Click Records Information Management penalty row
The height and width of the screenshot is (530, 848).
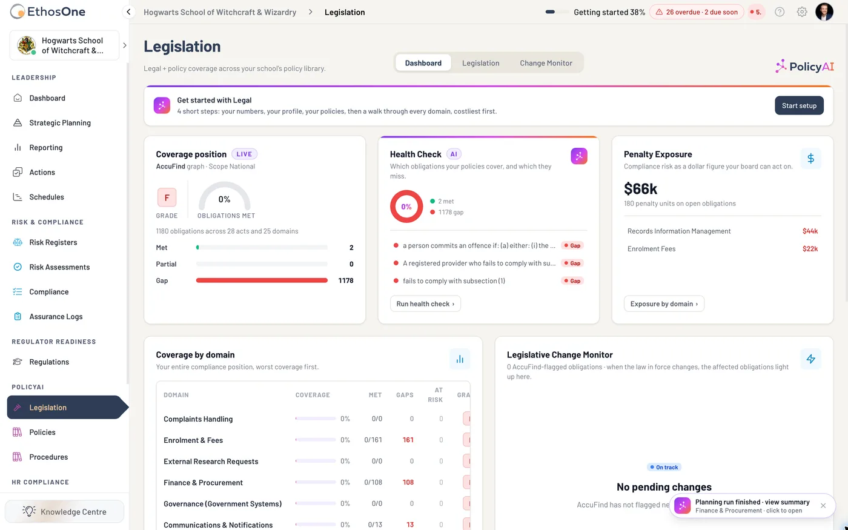pyautogui.click(x=723, y=231)
